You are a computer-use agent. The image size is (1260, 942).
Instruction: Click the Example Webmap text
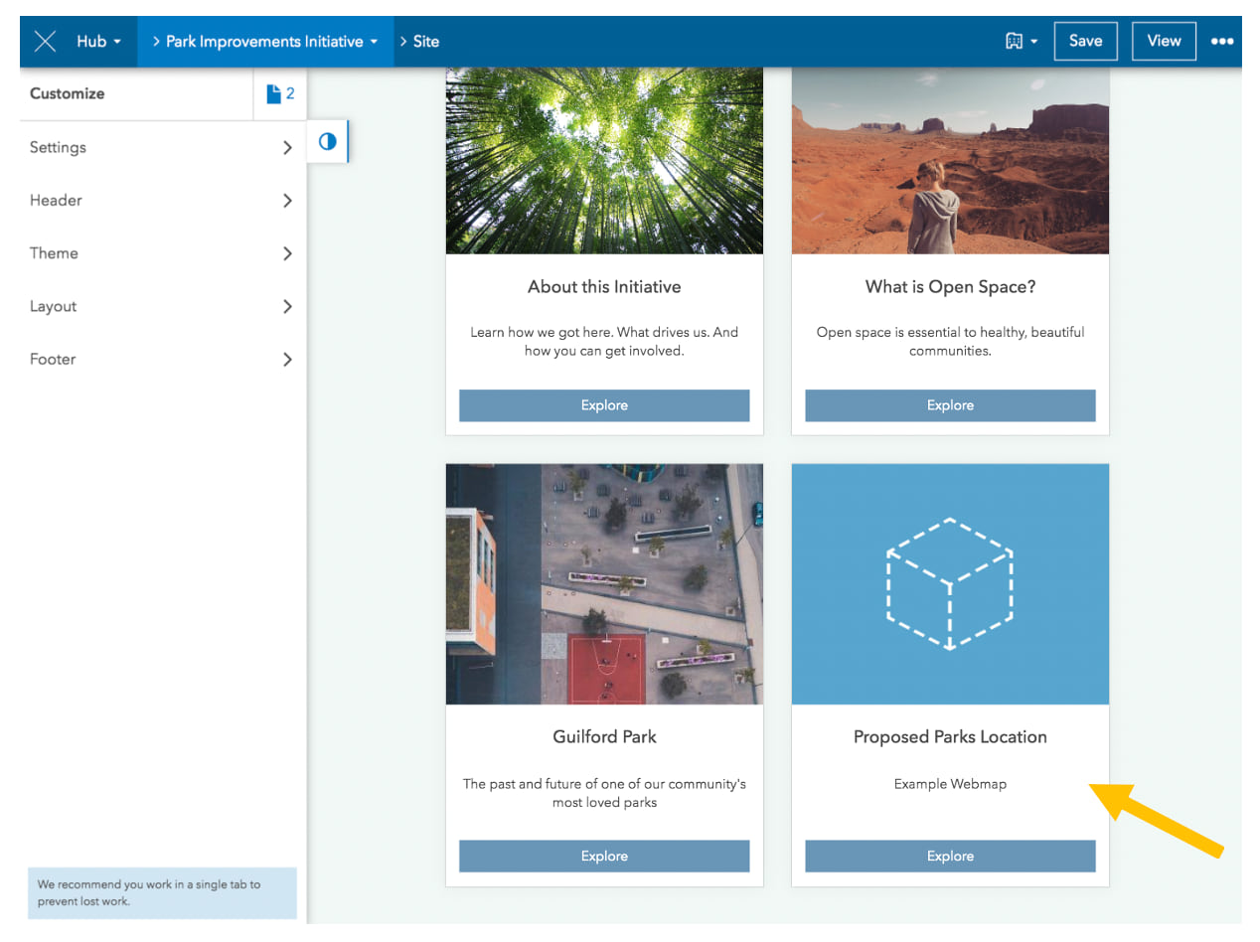coord(950,784)
